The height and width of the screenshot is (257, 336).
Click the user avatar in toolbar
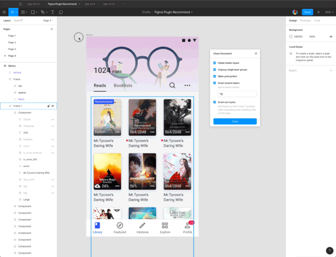tap(295, 12)
